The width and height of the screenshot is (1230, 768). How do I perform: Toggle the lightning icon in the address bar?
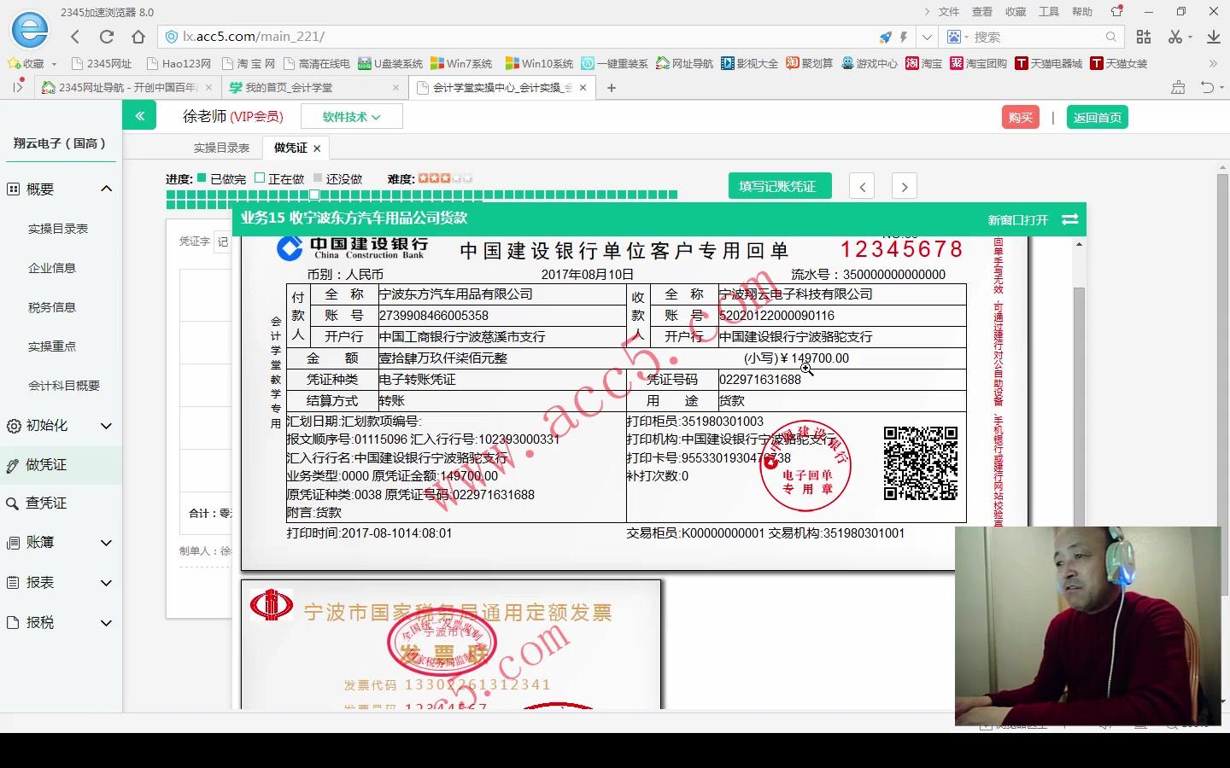point(903,37)
